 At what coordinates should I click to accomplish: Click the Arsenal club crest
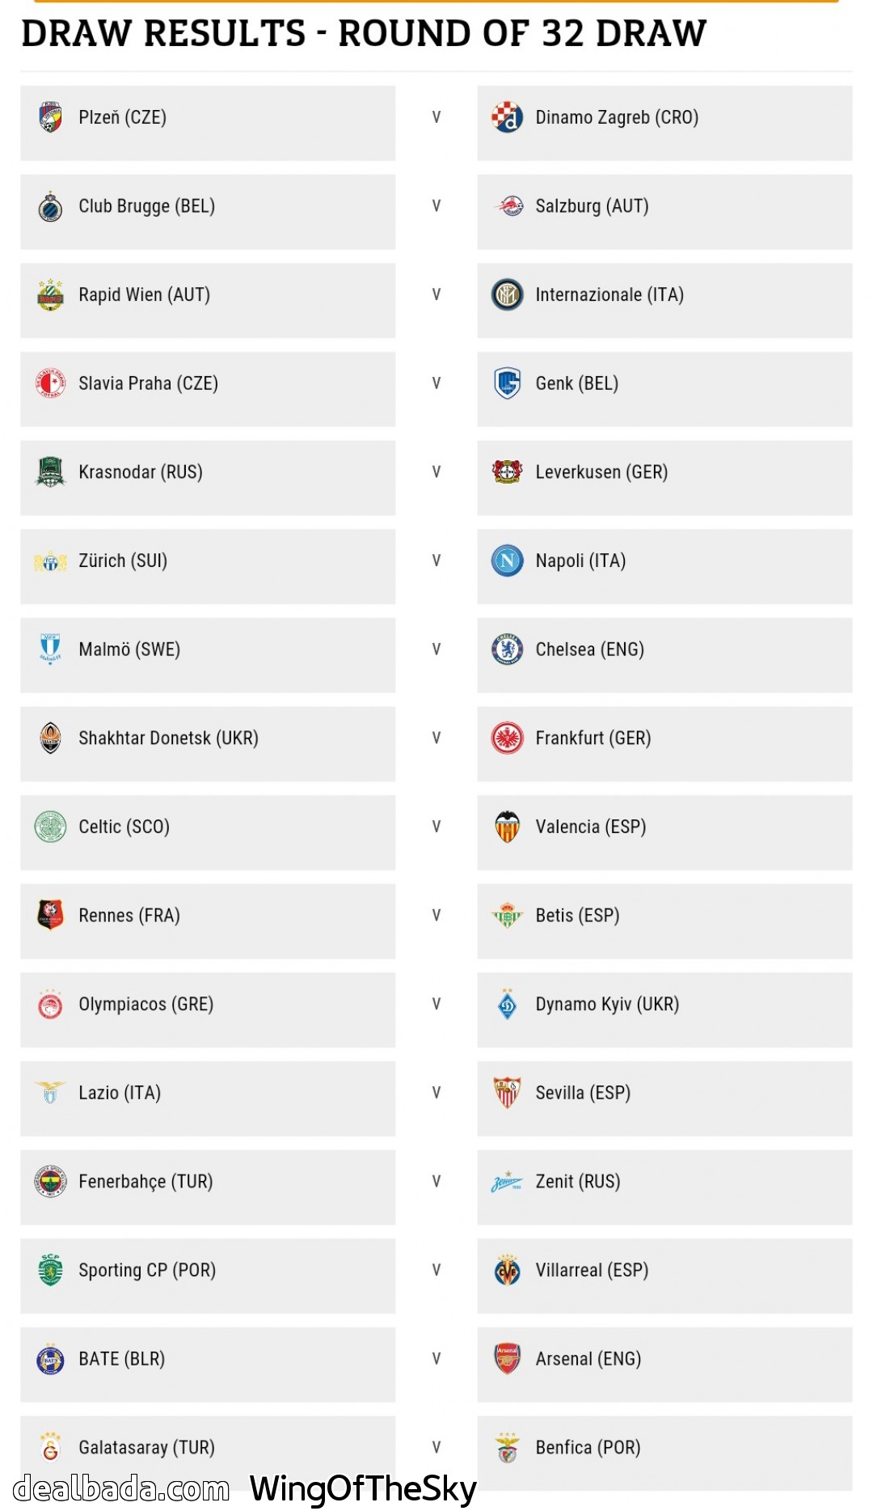click(507, 1359)
